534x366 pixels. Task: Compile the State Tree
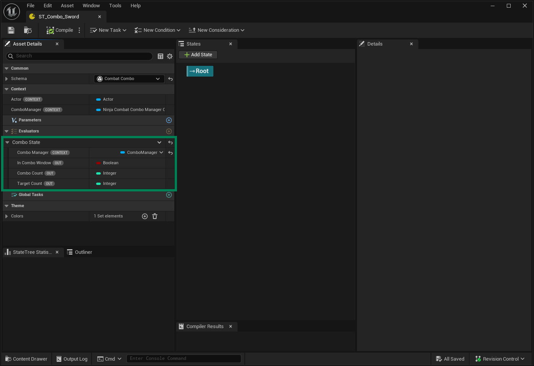(60, 30)
